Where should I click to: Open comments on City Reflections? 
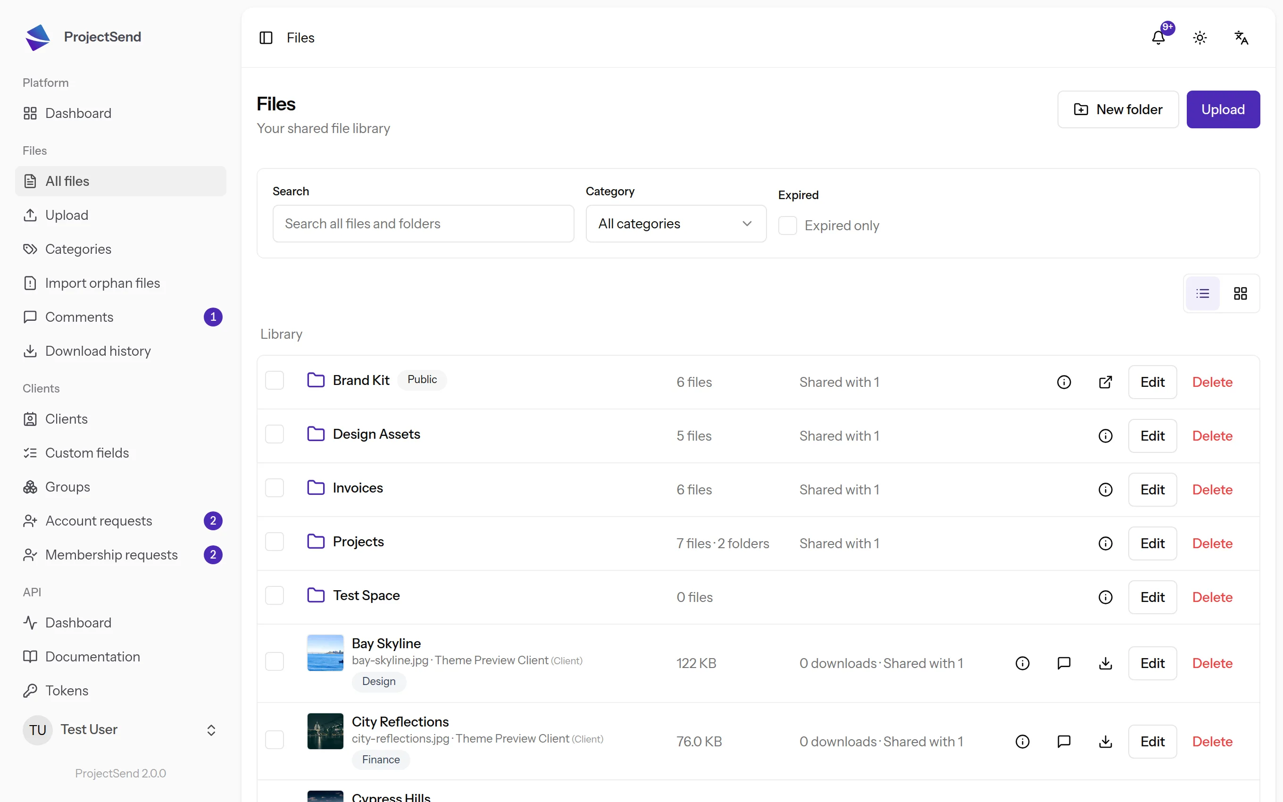click(1064, 742)
